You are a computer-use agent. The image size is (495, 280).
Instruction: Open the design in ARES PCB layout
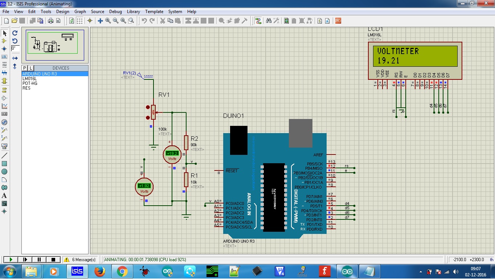(x=337, y=21)
